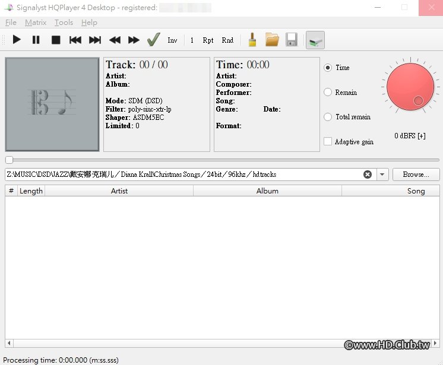This screenshot has width=443, height=365.
Task: Click the Shaper: ASDM5EC text
Action: (135, 118)
